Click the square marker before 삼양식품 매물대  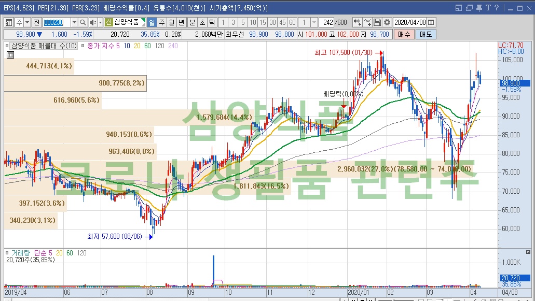tap(7, 46)
